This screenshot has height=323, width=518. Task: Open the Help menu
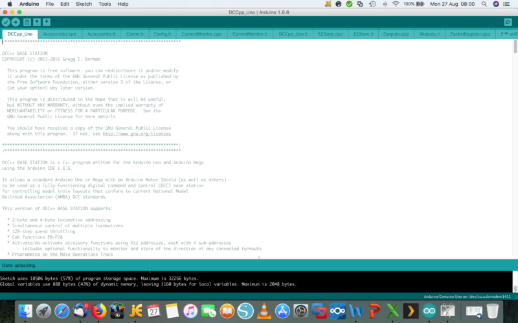pos(123,4)
